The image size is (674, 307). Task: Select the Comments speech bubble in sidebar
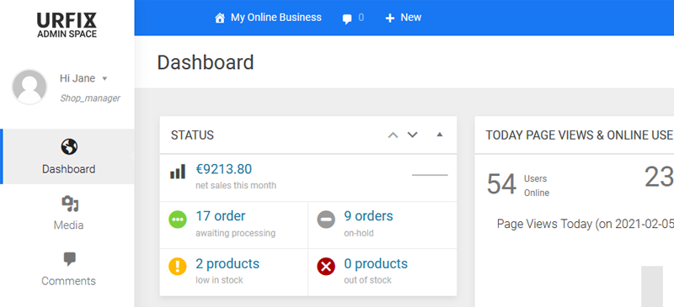69,259
